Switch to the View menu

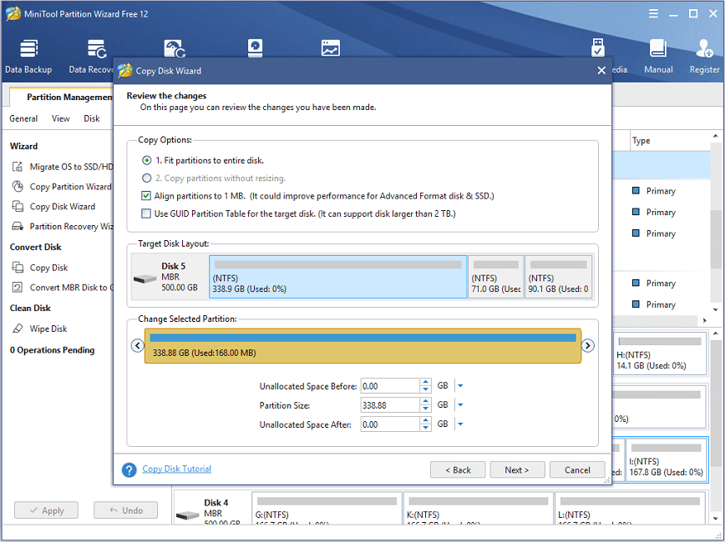click(x=59, y=118)
